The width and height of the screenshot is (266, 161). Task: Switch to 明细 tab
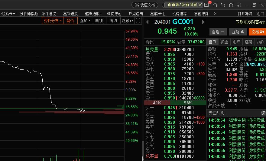tap(236, 42)
